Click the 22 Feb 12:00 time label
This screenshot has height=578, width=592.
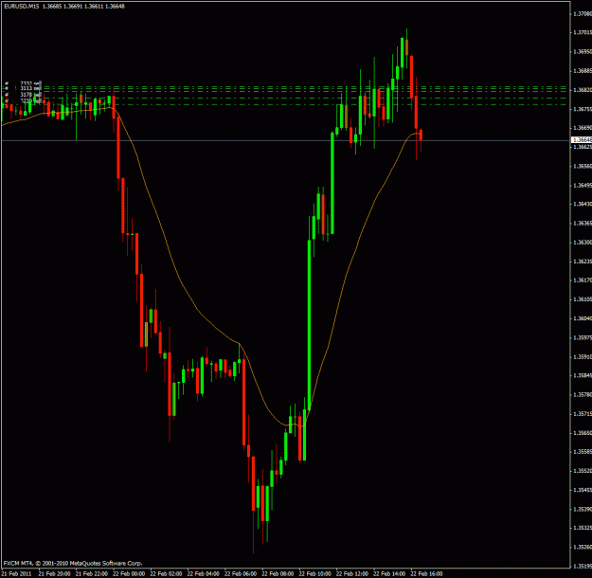tap(352, 574)
